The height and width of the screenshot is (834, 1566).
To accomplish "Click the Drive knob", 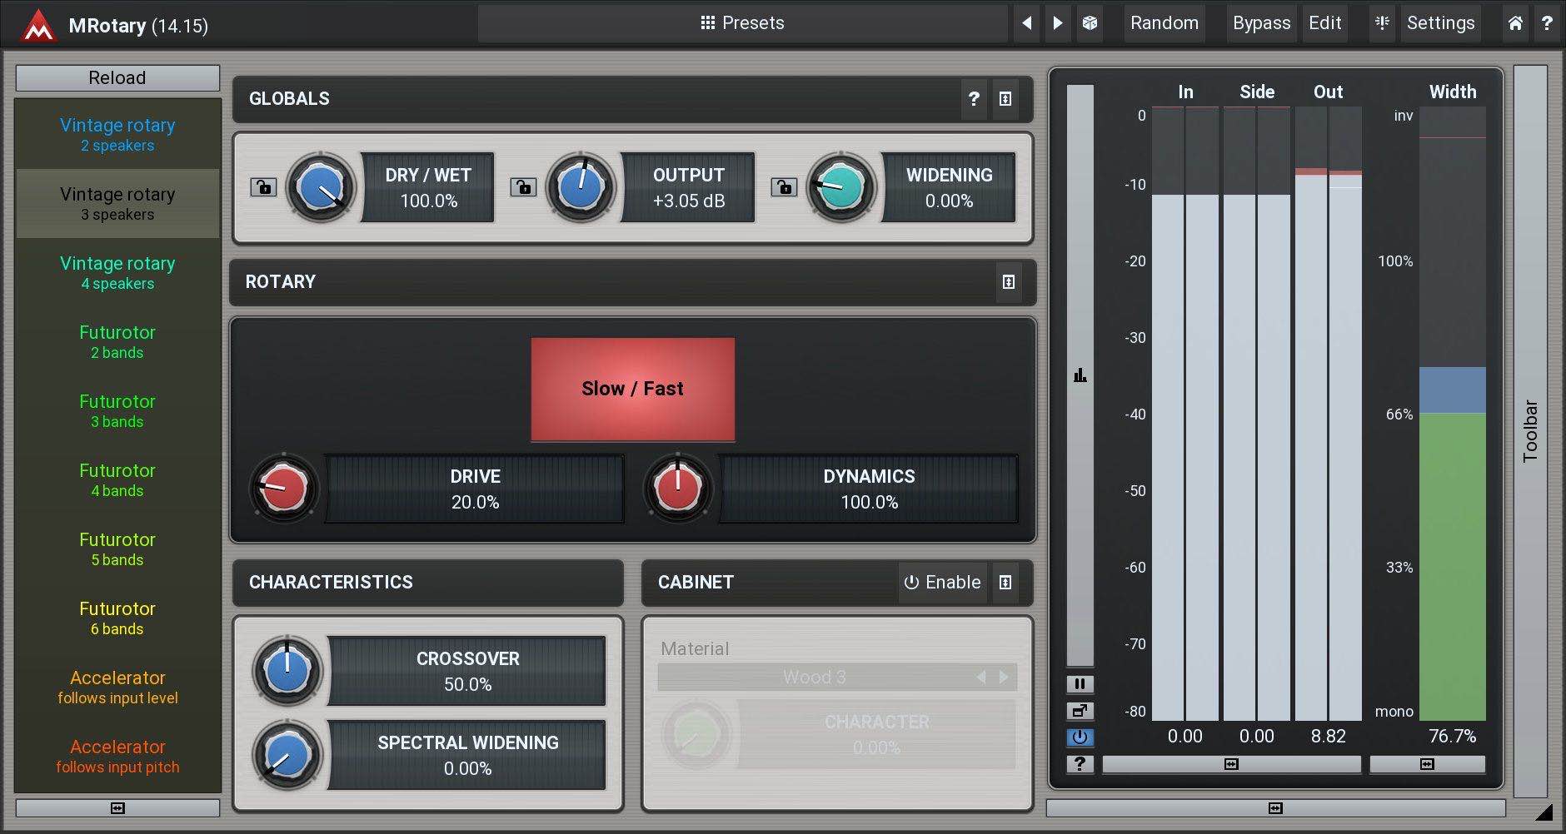I will click(x=284, y=489).
